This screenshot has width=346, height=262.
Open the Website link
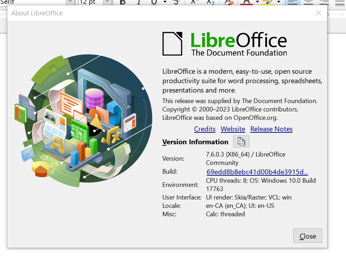(233, 129)
